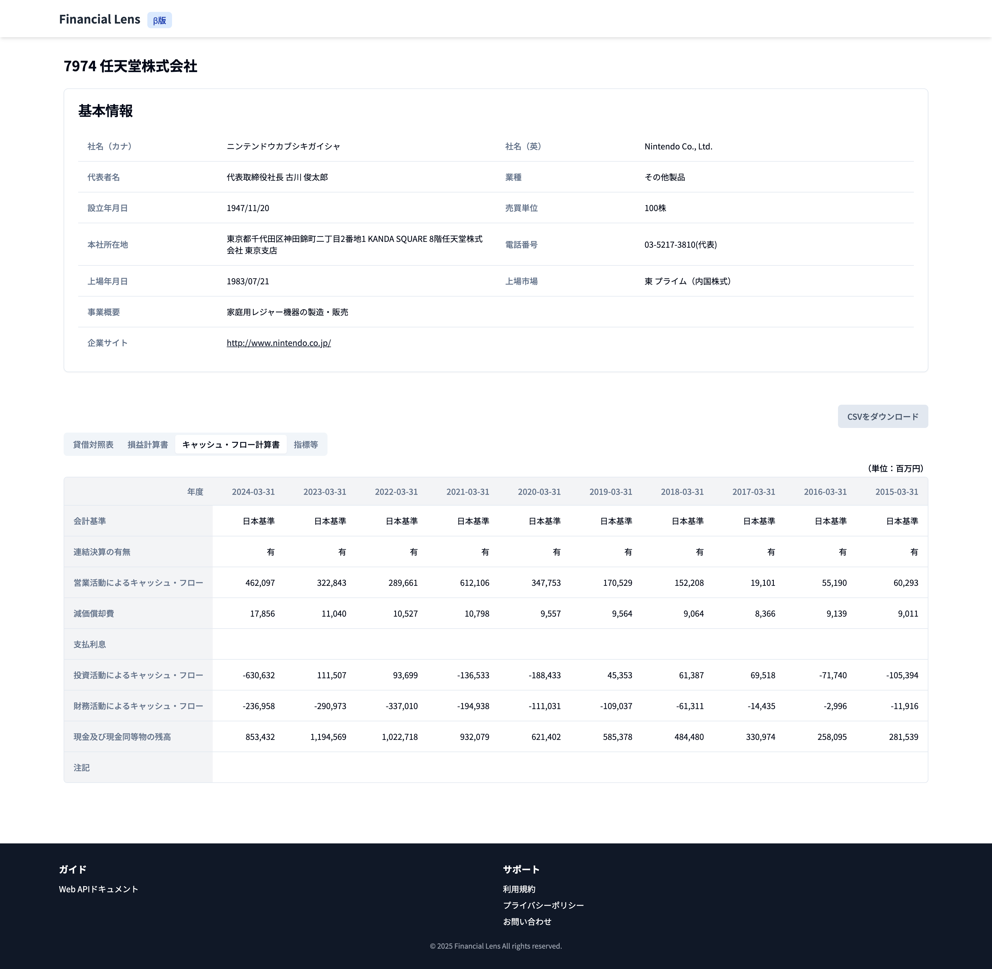The image size is (992, 969).
Task: Download the CSV file
Action: pyautogui.click(x=882, y=416)
